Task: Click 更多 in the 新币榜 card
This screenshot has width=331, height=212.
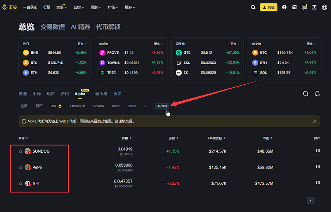Action: pyautogui.click(x=158, y=44)
